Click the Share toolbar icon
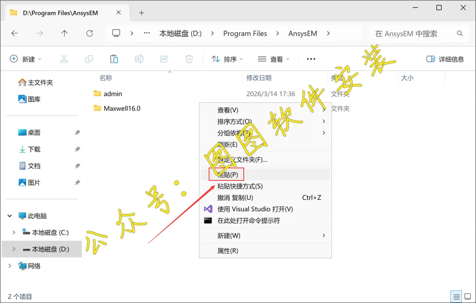 [x=164, y=59]
